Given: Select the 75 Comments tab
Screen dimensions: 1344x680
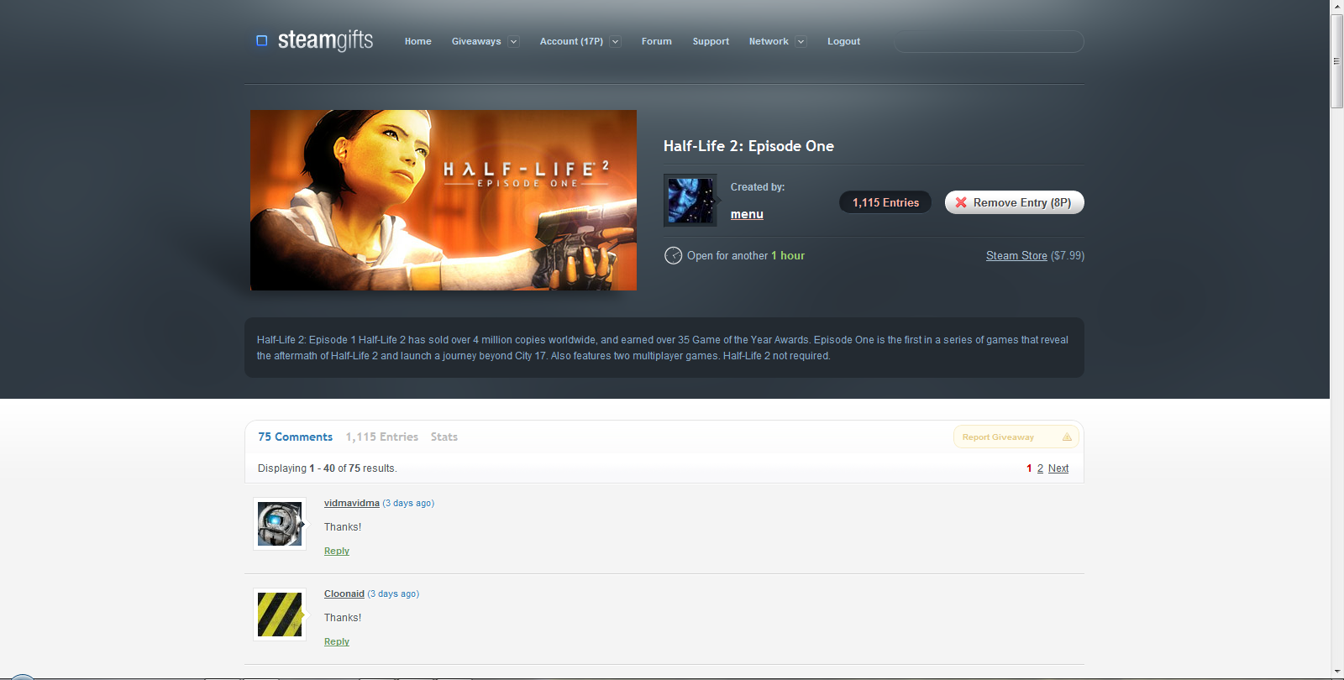Looking at the screenshot, I should click(x=295, y=437).
